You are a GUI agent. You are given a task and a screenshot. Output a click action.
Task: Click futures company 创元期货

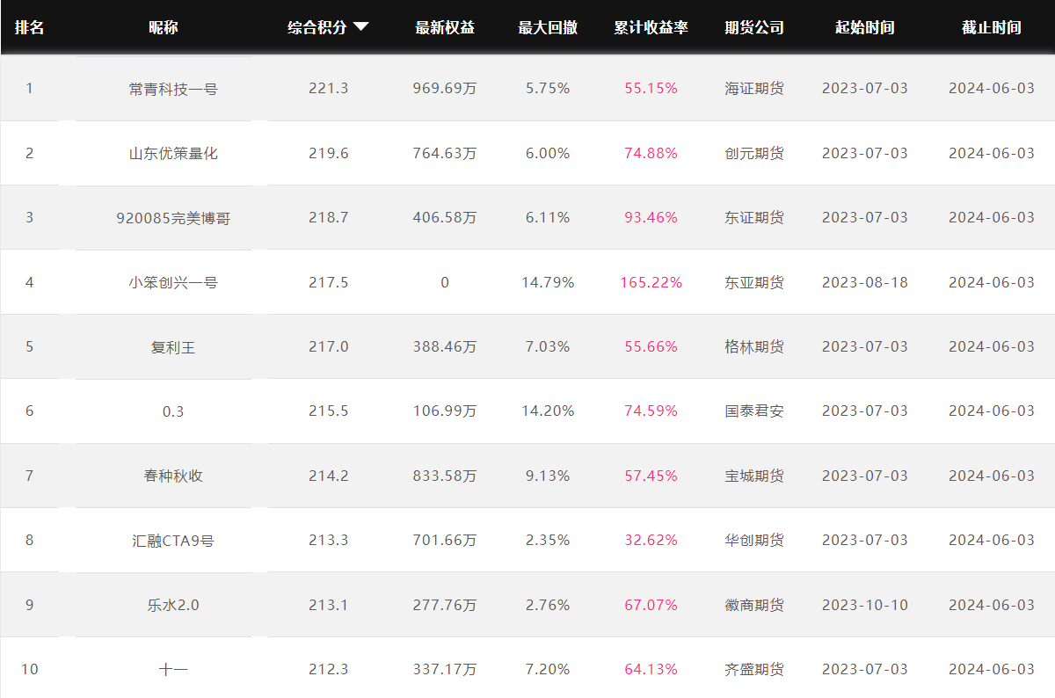pos(754,153)
